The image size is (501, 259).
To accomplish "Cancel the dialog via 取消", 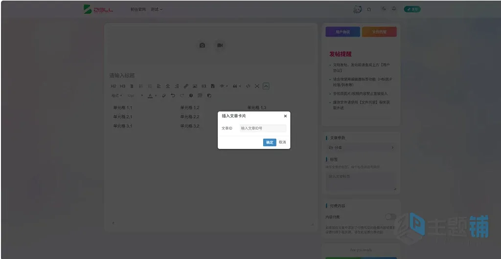I will [282, 142].
